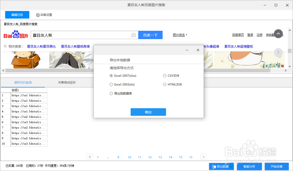Image resolution: width=293 pixels, height=171 pixels.
Task: Click the gear icon beside 采集设置
Action: point(38,15)
